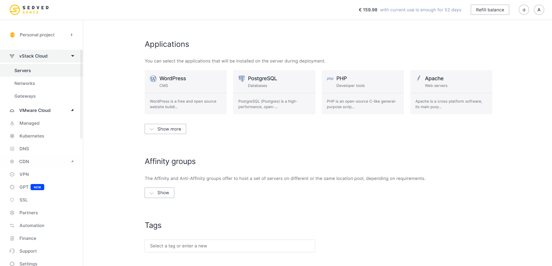The width and height of the screenshot is (552, 266).
Task: Click the Kubernetes wheel icon
Action: pos(12,136)
